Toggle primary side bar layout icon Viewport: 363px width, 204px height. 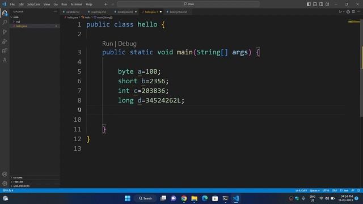point(309,4)
